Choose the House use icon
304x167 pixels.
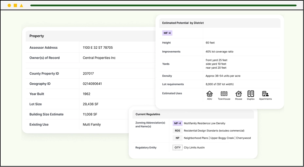tap(239, 94)
